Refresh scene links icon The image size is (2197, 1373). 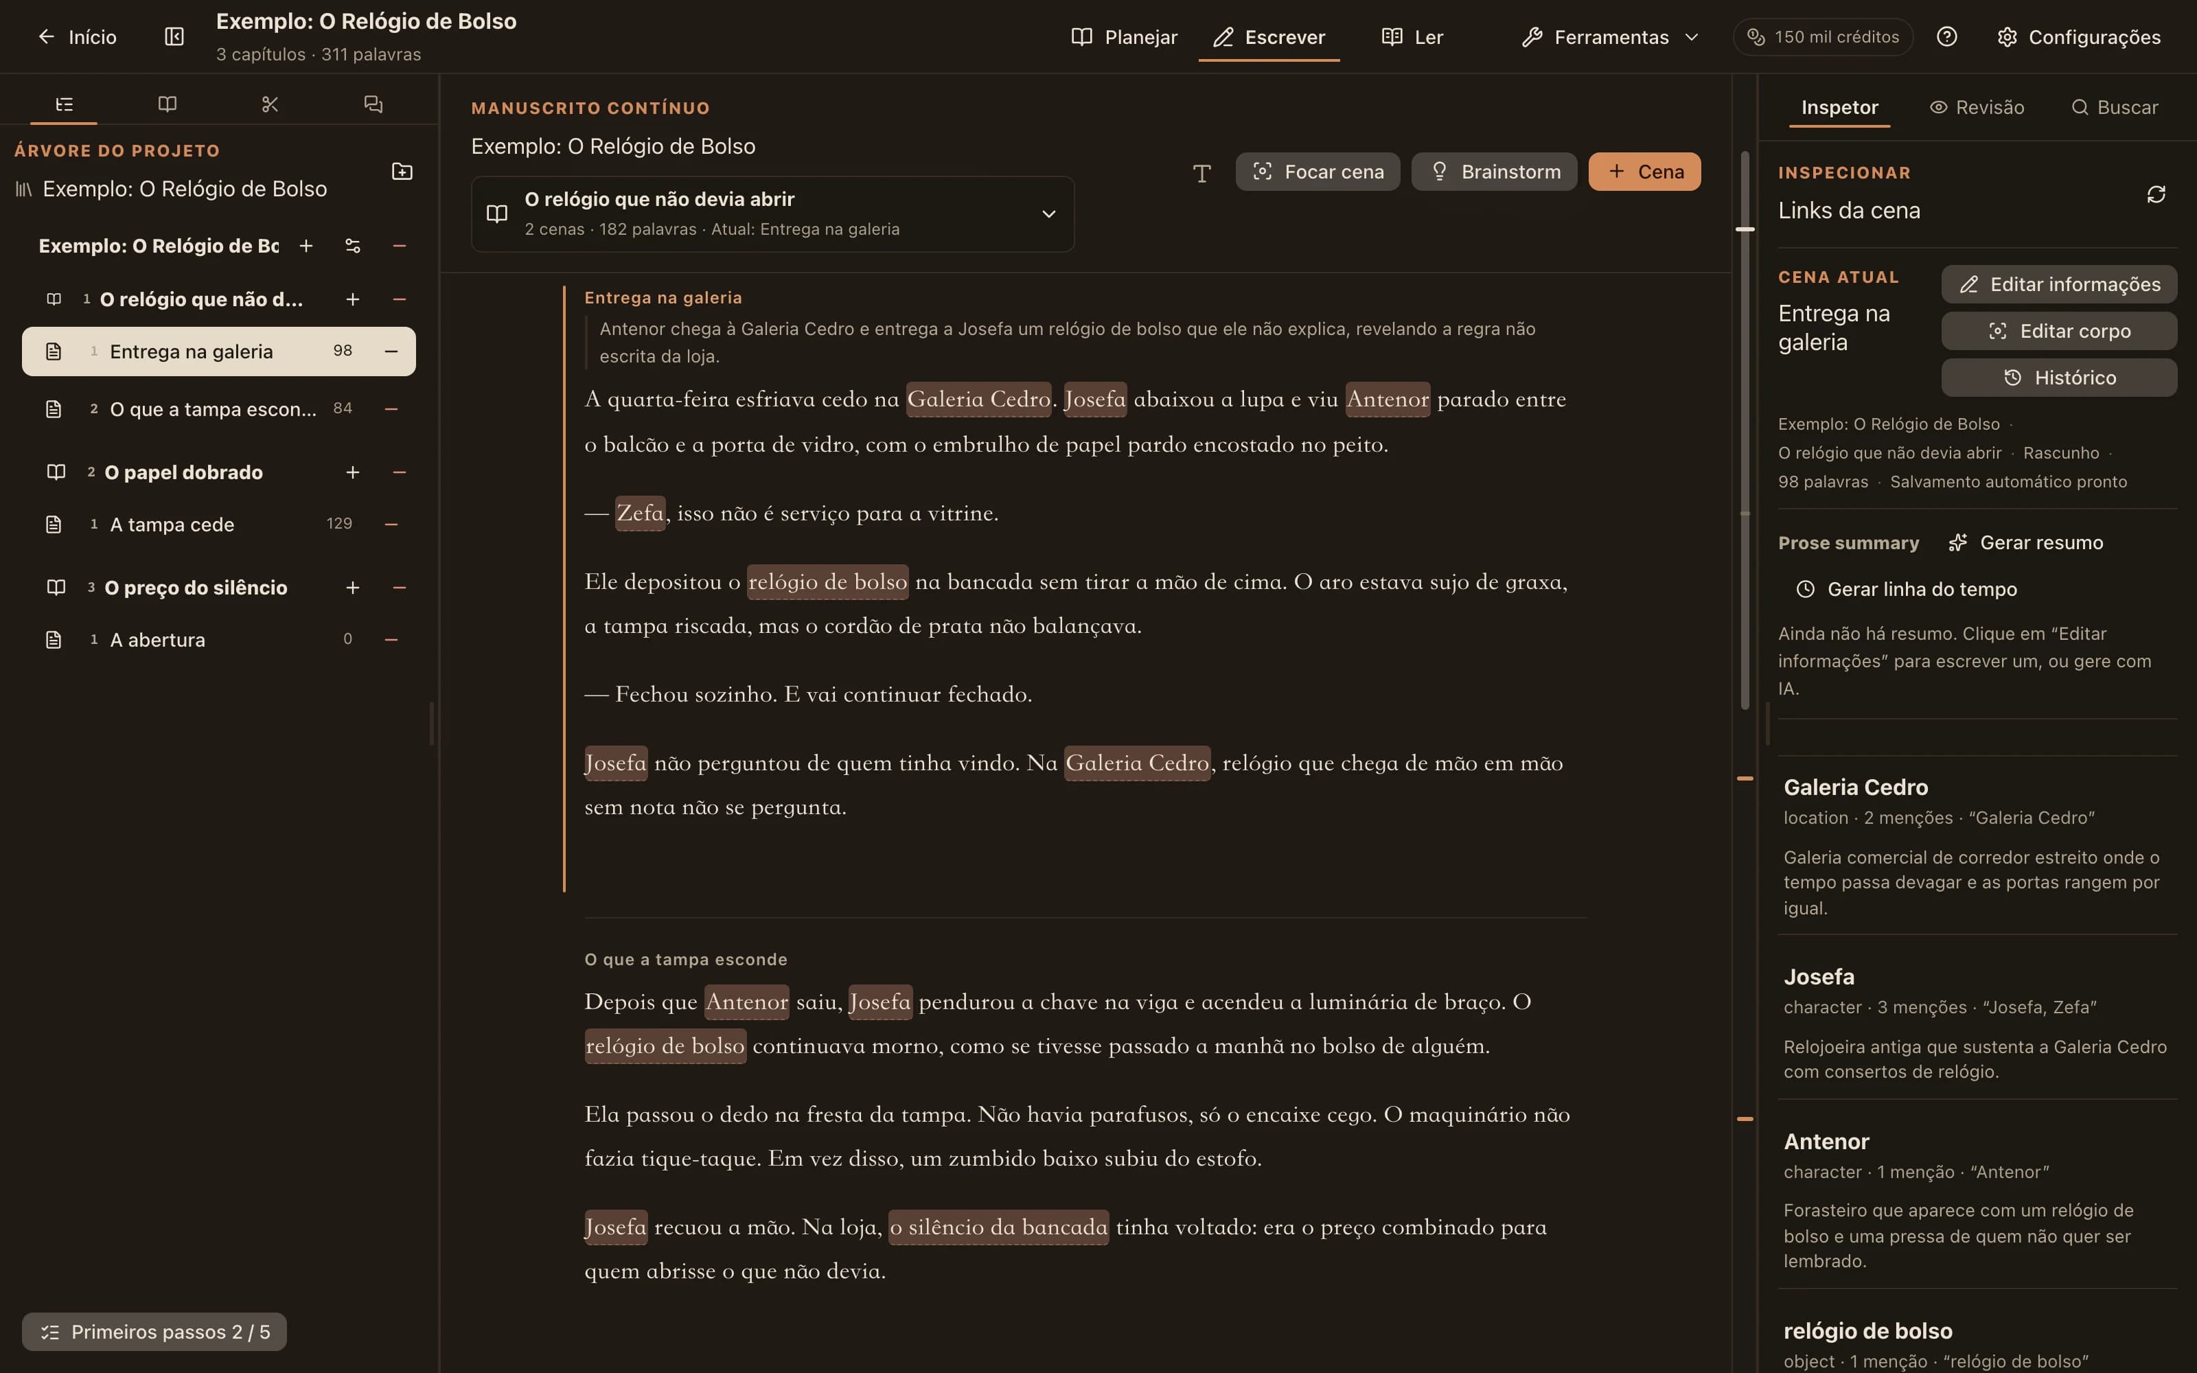(x=2156, y=194)
